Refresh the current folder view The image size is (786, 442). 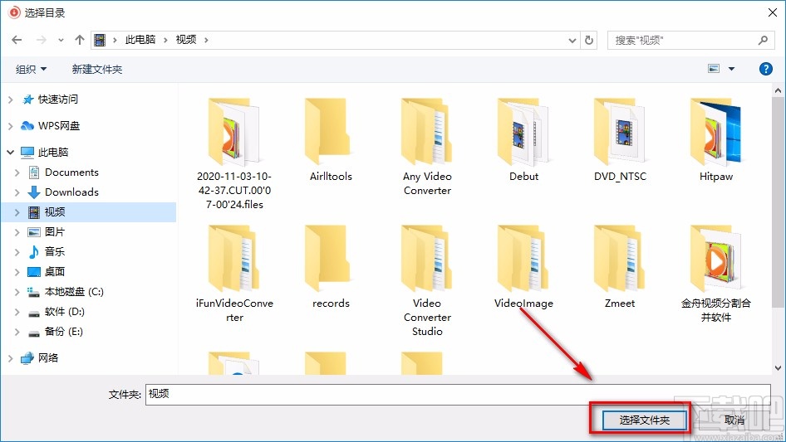click(x=589, y=40)
